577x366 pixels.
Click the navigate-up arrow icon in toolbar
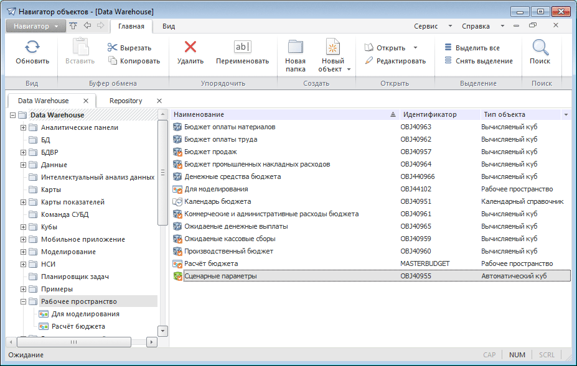(x=73, y=25)
